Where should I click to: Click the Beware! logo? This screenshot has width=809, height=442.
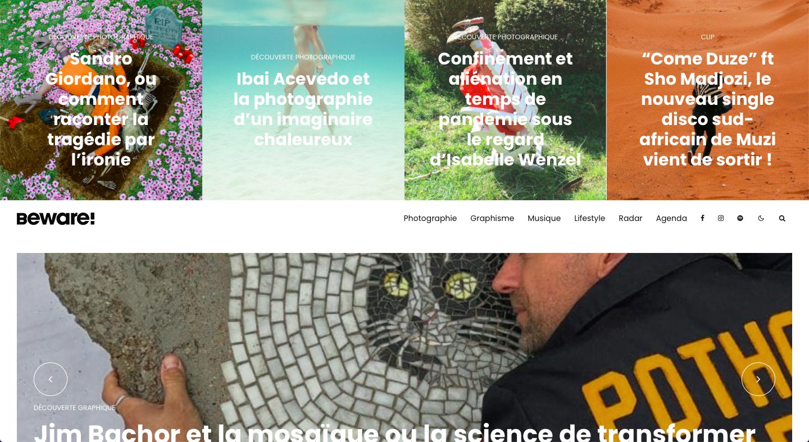click(56, 219)
